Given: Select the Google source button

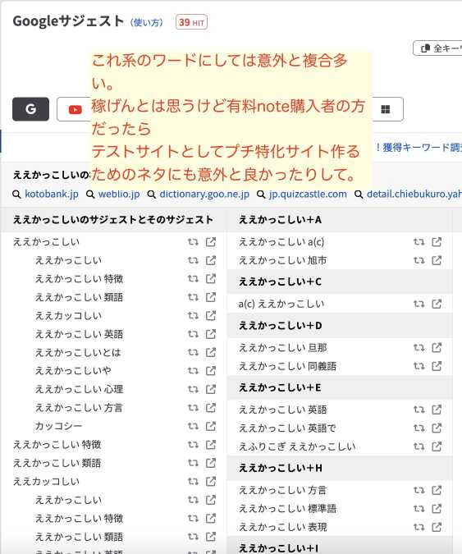Looking at the screenshot, I should [30, 109].
